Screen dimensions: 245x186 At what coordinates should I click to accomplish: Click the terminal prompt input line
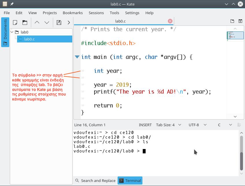point(109,151)
